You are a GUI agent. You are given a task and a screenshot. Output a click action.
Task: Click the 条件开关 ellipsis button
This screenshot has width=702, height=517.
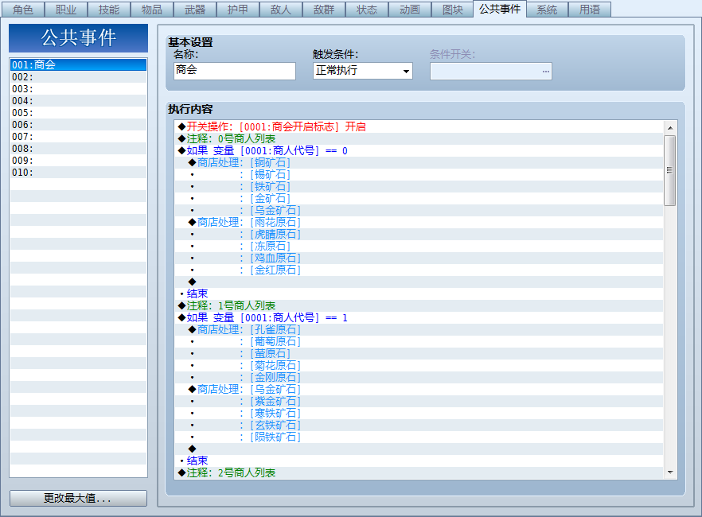point(545,71)
